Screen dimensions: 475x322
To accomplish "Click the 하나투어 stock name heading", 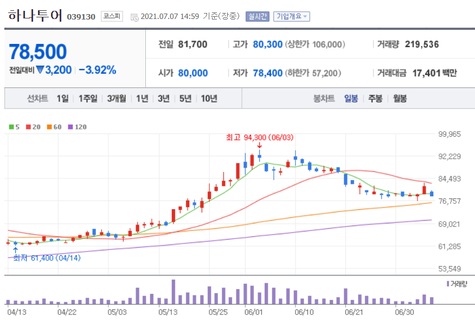I will (x=35, y=15).
